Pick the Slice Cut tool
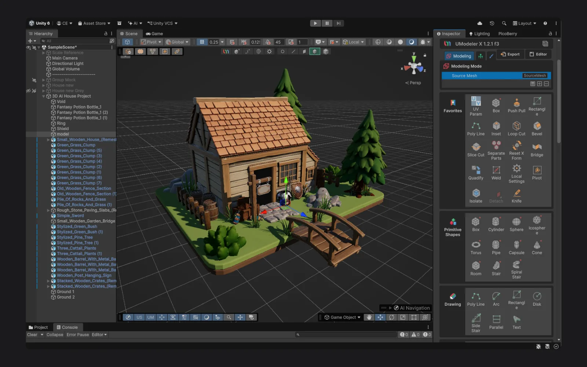The height and width of the screenshot is (367, 587). click(476, 150)
